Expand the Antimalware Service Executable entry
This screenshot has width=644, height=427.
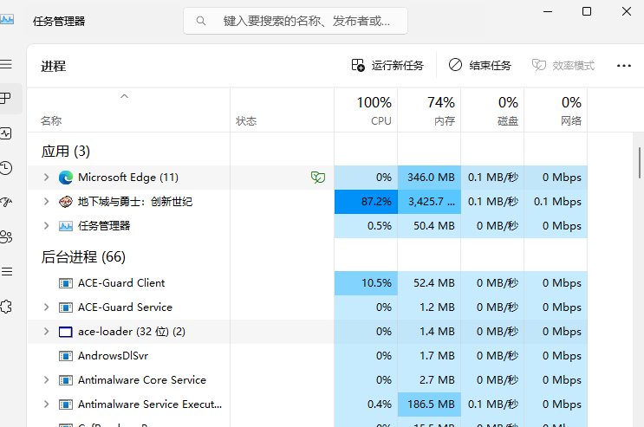[46, 404]
